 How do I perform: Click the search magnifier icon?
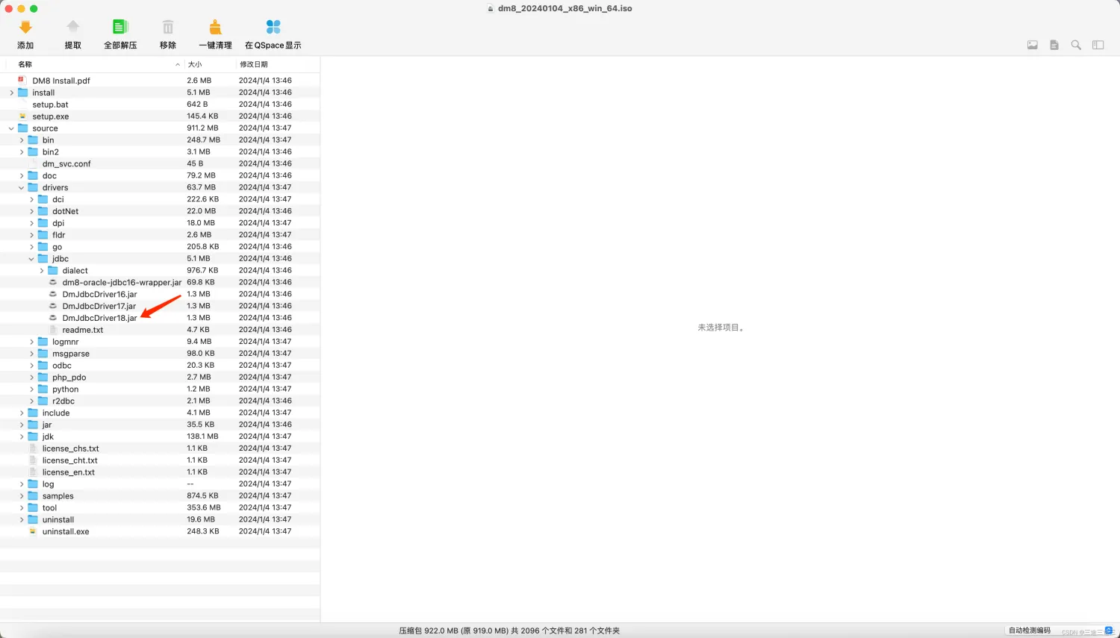pos(1076,45)
